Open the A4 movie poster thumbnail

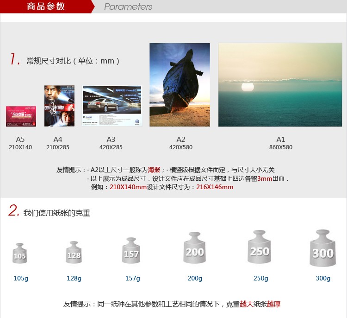59,106
